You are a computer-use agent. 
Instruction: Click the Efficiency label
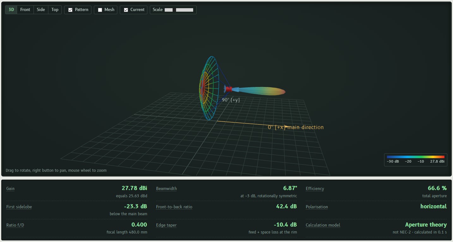315,188
